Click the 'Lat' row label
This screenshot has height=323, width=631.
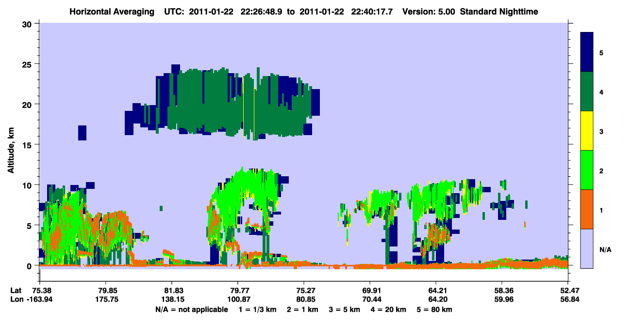click(x=16, y=291)
